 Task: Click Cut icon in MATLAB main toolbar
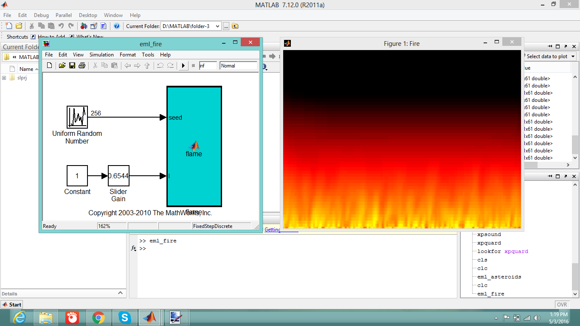[x=32, y=26]
